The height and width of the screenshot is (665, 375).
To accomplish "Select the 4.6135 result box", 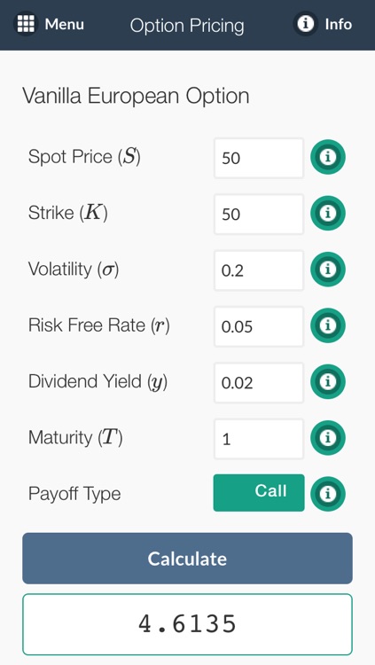I will pos(188,624).
